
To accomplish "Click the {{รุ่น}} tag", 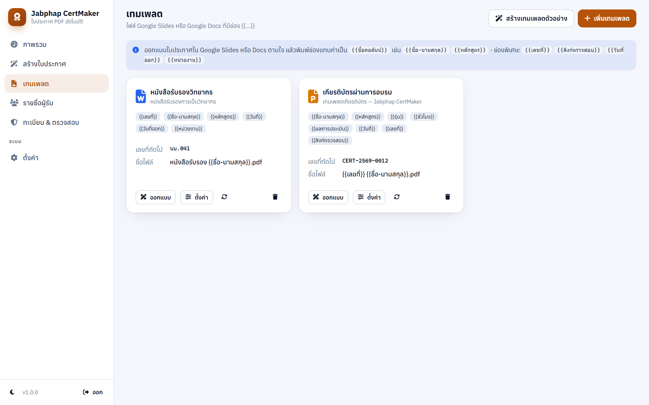I will tap(397, 117).
